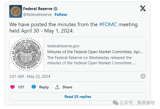Click the Federal Reserve profile avatar
The image size is (160, 109).
[x=15, y=11]
